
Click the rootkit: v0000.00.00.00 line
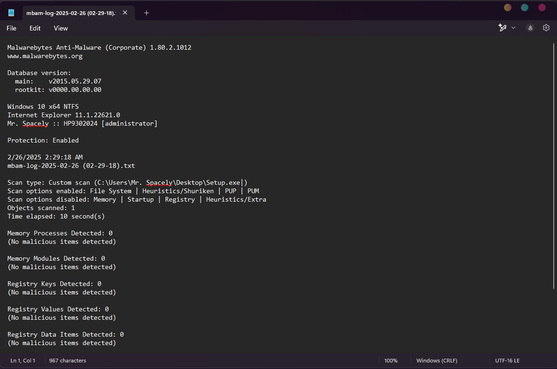coord(58,90)
